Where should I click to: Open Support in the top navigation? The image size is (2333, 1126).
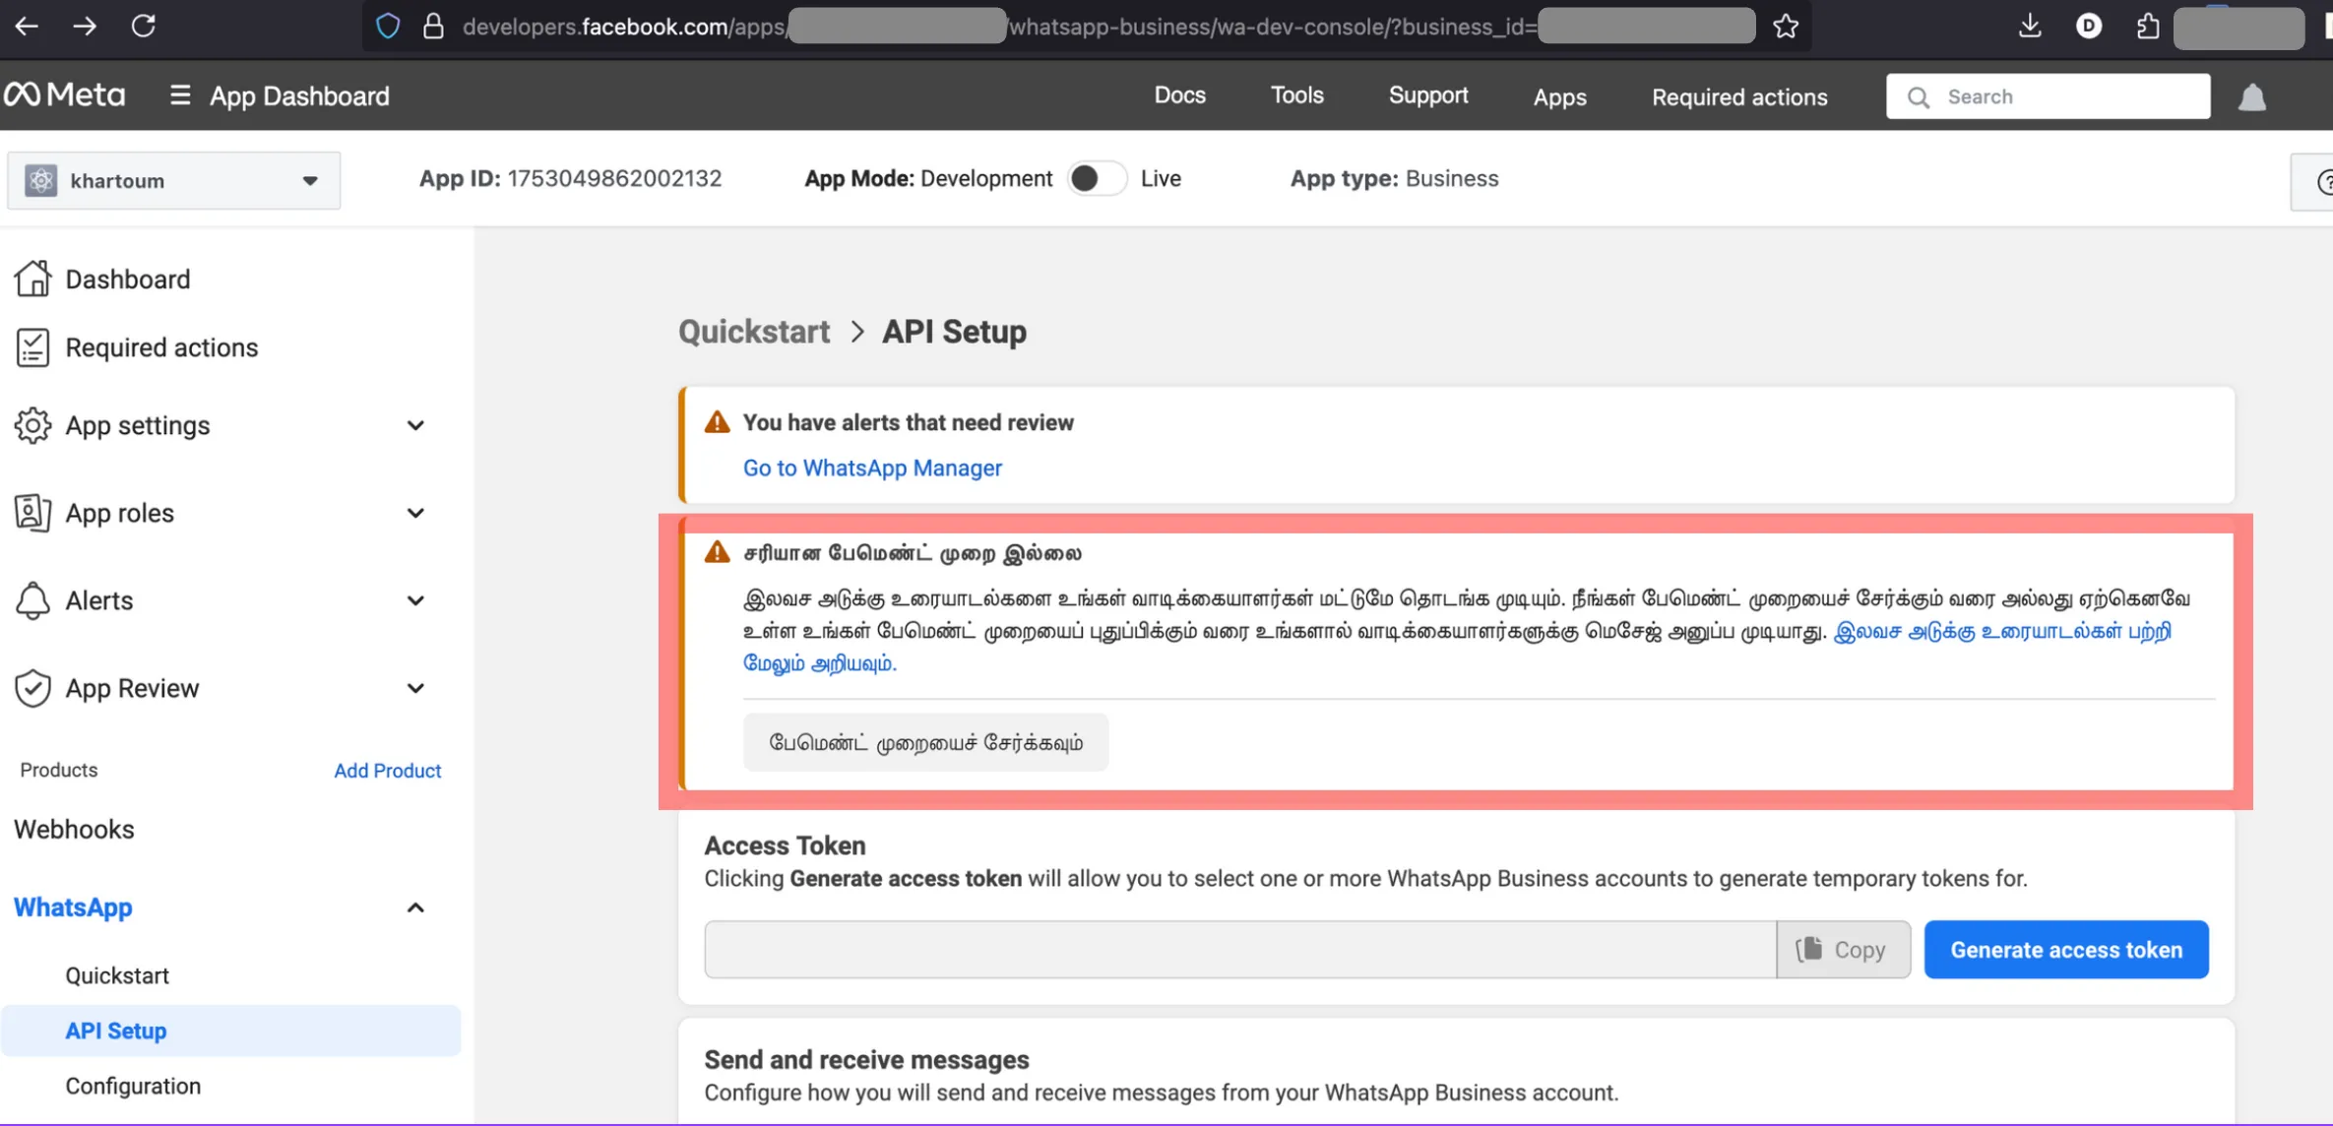click(1427, 95)
